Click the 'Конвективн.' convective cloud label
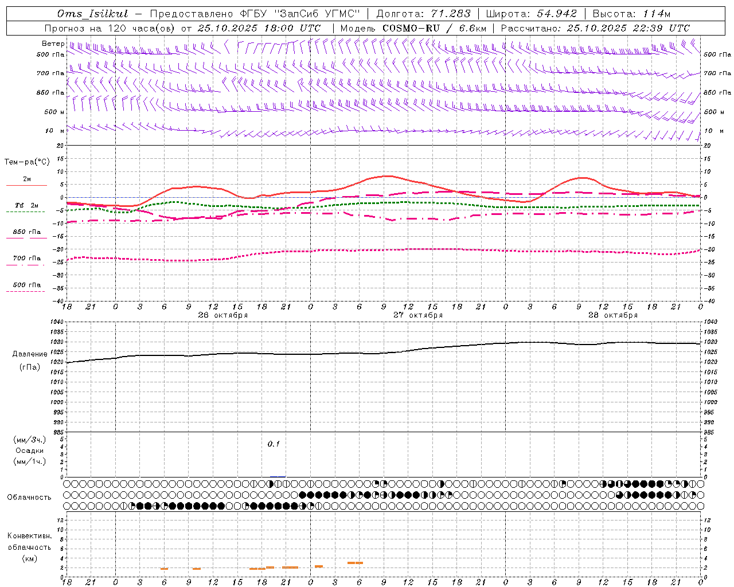 pyautogui.click(x=29, y=536)
